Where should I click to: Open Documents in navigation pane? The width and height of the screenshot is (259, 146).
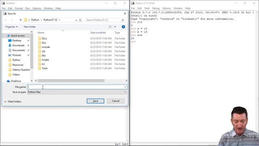tap(19, 50)
